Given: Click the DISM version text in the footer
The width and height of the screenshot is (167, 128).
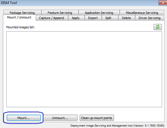Looking at the screenshot, I should coord(117,126).
